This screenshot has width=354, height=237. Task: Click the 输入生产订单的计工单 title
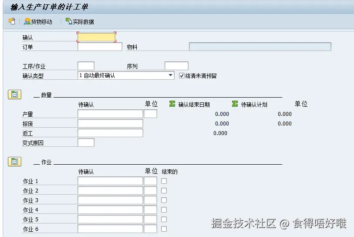pyautogui.click(x=49, y=7)
